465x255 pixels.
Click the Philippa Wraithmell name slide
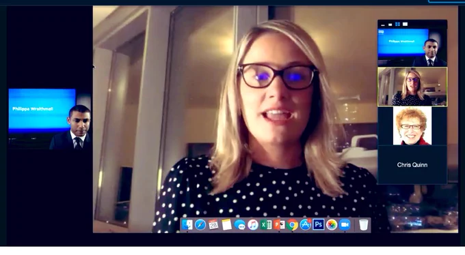point(42,110)
